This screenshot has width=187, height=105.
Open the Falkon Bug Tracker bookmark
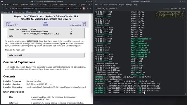(18, 12)
